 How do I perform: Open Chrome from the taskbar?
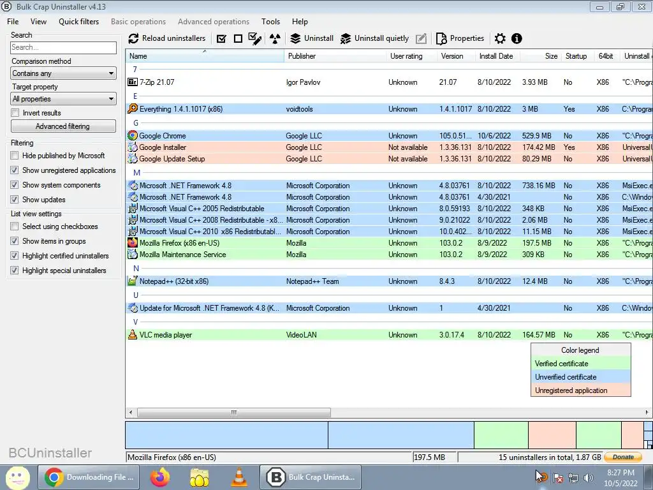pyautogui.click(x=89, y=477)
